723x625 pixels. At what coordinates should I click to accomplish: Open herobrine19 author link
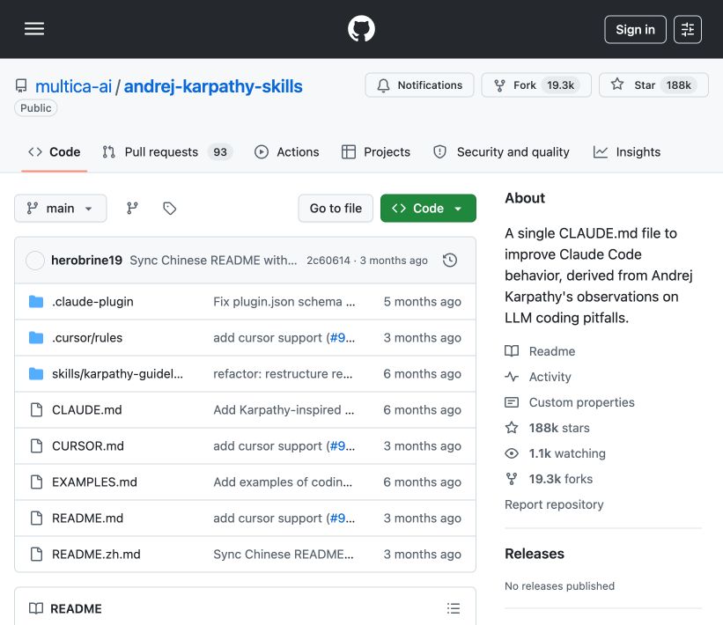tap(86, 261)
